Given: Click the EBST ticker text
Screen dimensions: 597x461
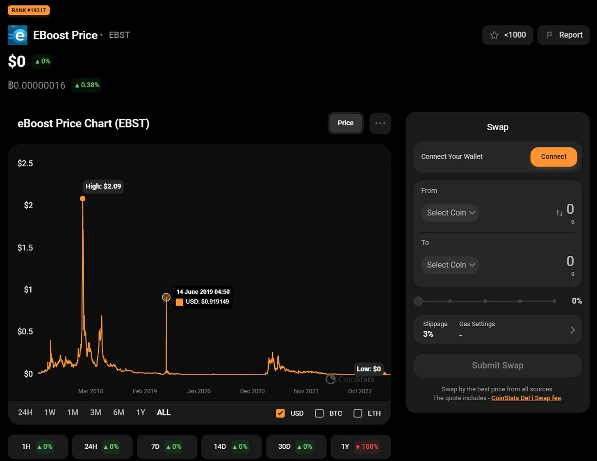Looking at the screenshot, I should (x=119, y=35).
